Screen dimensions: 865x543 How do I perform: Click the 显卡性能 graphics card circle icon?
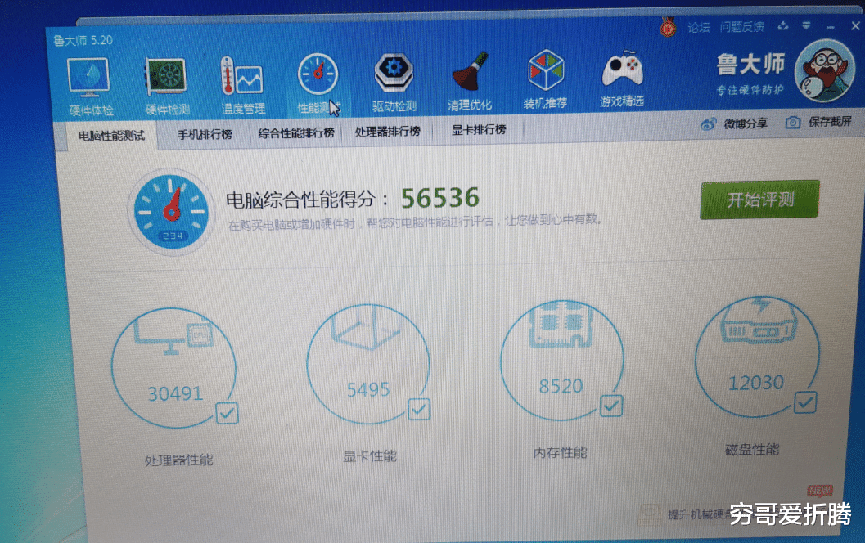(x=368, y=364)
